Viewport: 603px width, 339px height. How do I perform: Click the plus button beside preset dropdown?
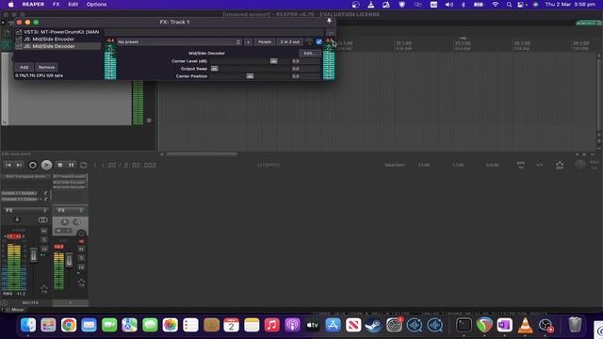pyautogui.click(x=249, y=41)
